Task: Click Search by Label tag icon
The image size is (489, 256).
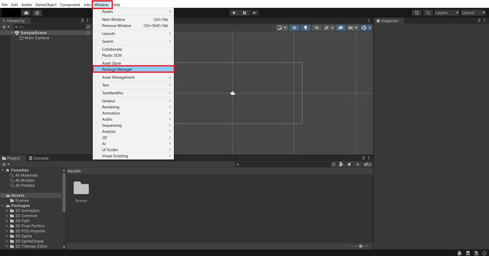Action: click(349, 164)
